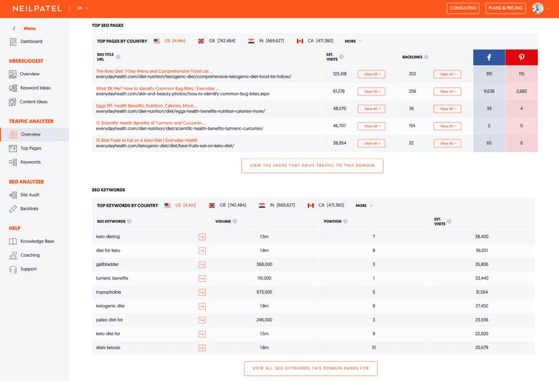The image size is (559, 381).
Task: Click the Keywords search icon in sidebar
Action: [x=13, y=162]
